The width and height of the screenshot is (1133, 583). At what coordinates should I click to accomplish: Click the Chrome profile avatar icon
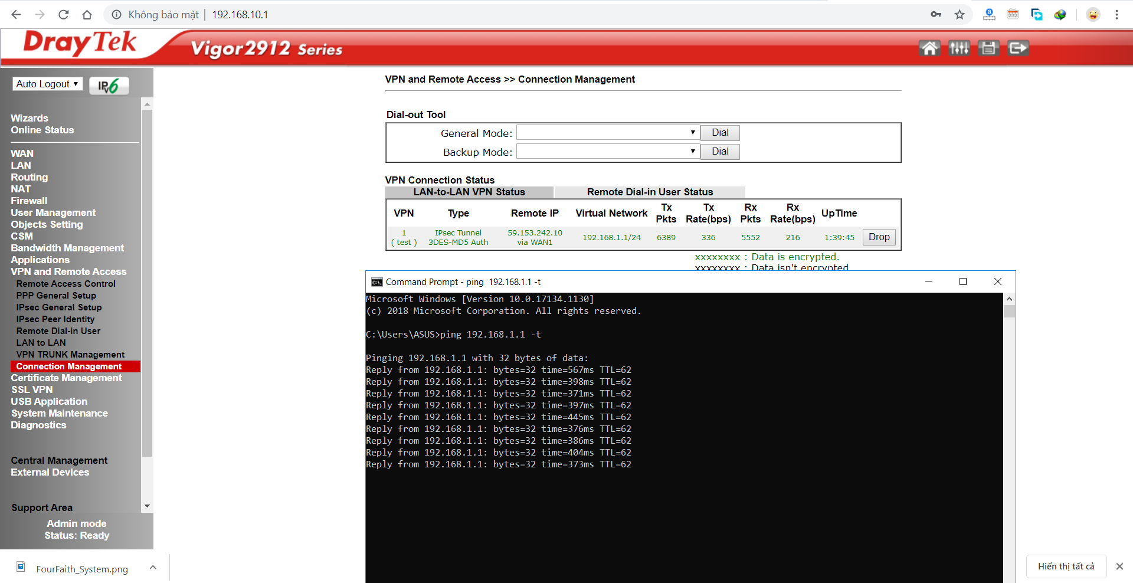point(1093,14)
